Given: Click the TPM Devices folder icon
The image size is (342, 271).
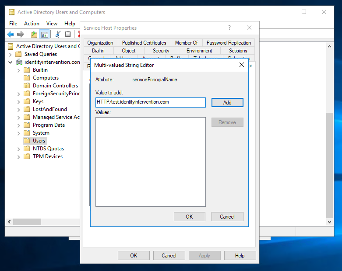Looking at the screenshot, I should click(27, 156).
